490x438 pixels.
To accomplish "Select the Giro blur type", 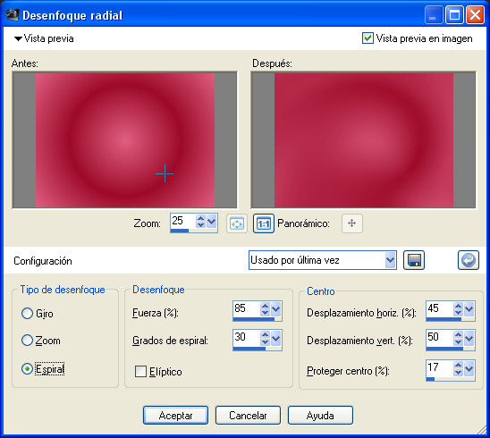I will (x=27, y=313).
